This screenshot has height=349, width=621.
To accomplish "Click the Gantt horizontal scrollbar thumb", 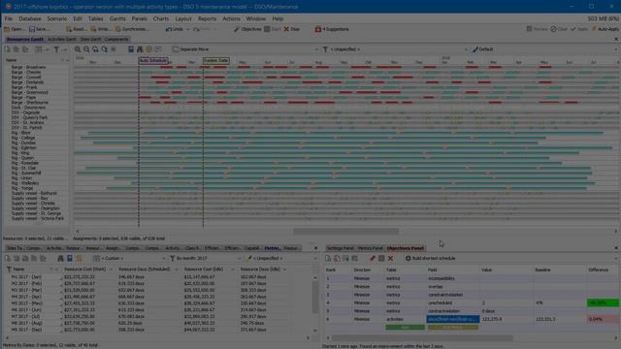I will [346, 231].
